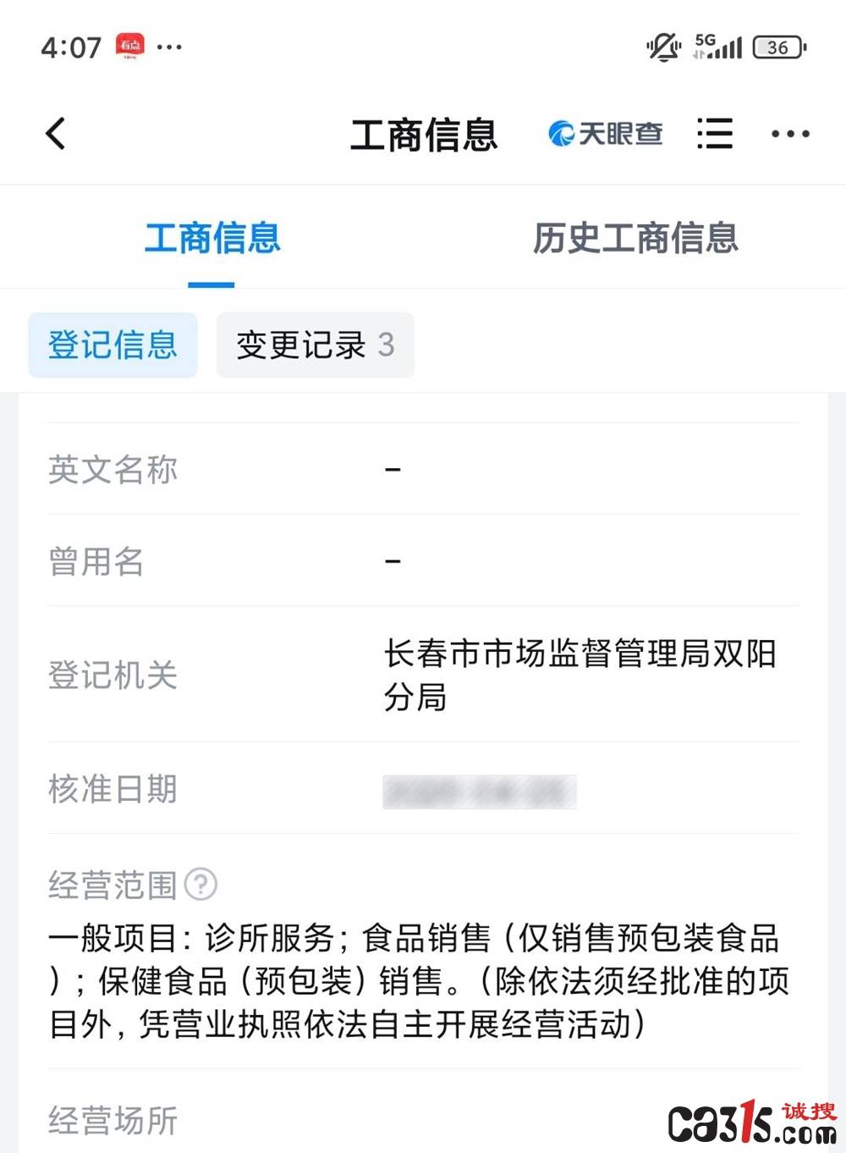This screenshot has width=846, height=1153.
Task: Open the 经营范围 help question mark
Action: pyautogui.click(x=201, y=884)
